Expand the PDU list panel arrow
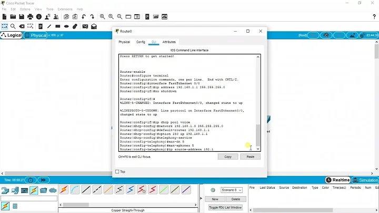 pos(201,198)
